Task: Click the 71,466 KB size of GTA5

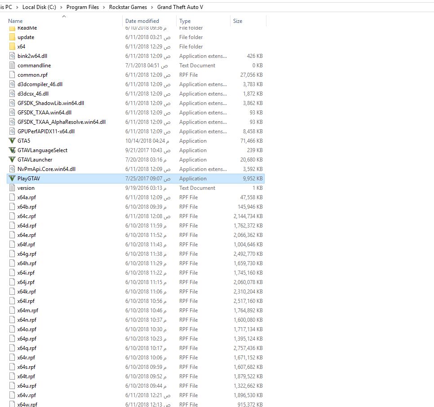Action: 251,141
